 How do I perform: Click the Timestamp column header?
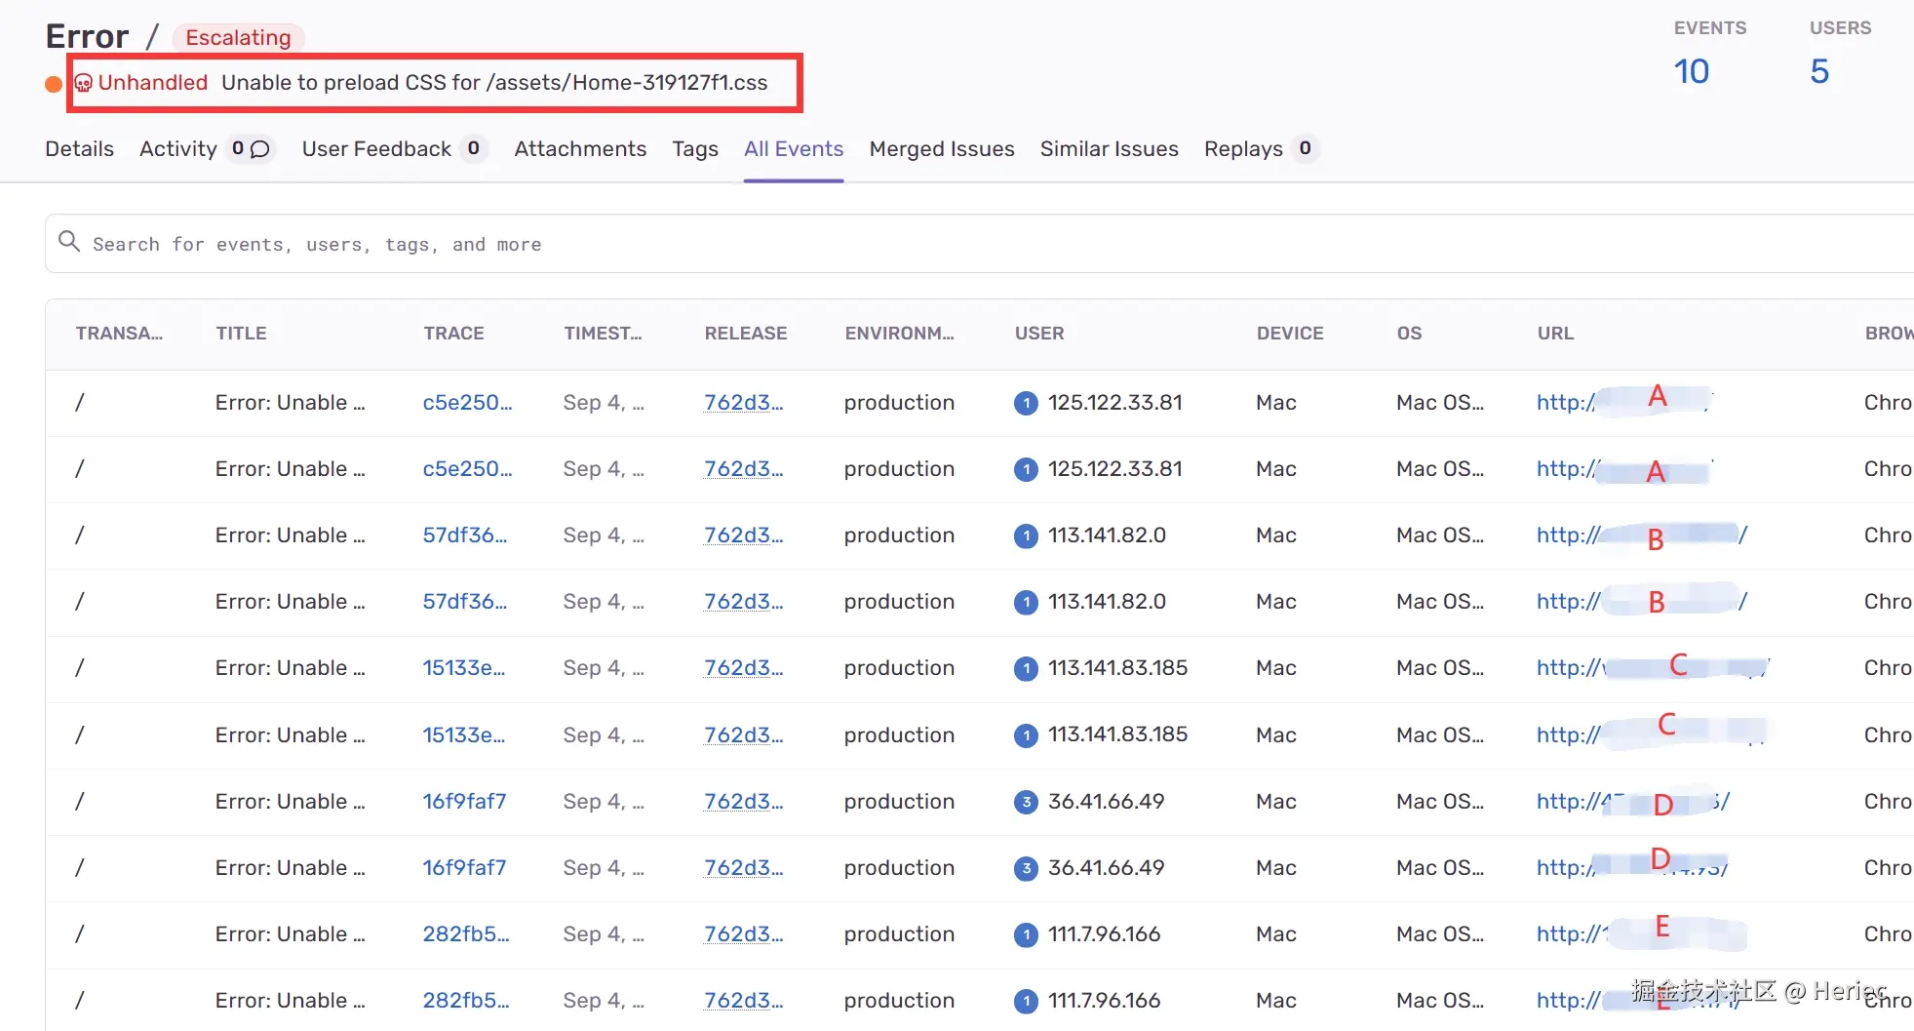603,334
